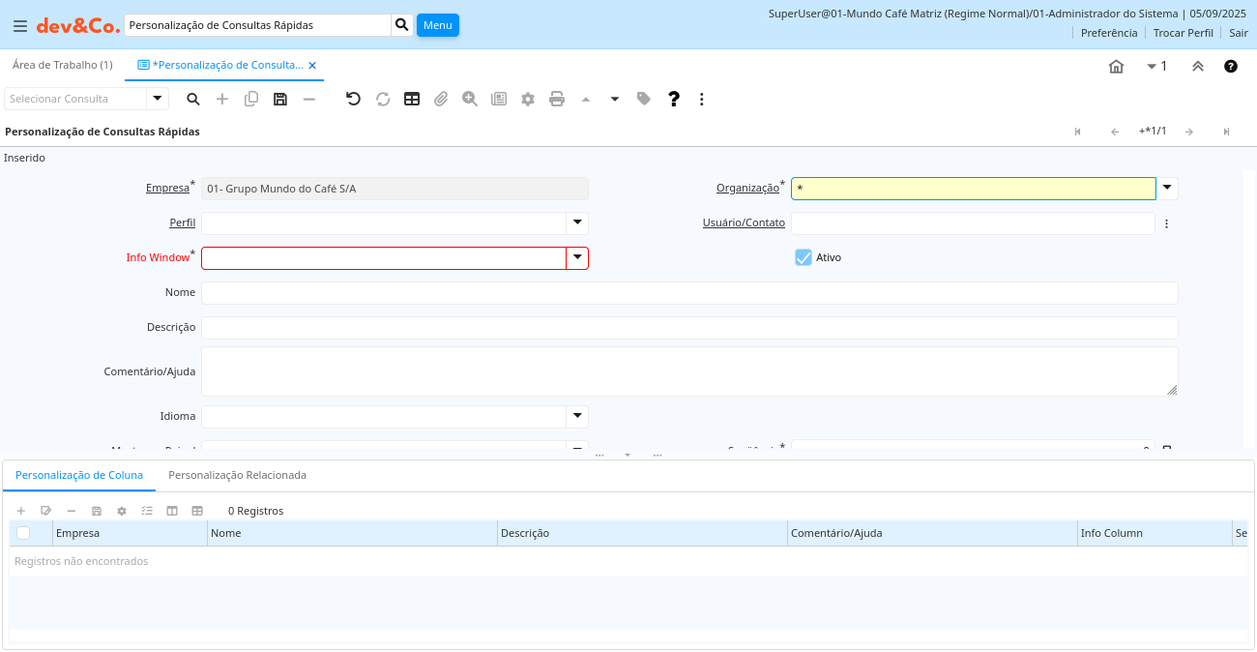Screen dimensions: 1257x652
Task: Go to the home icon
Action: point(1116,66)
